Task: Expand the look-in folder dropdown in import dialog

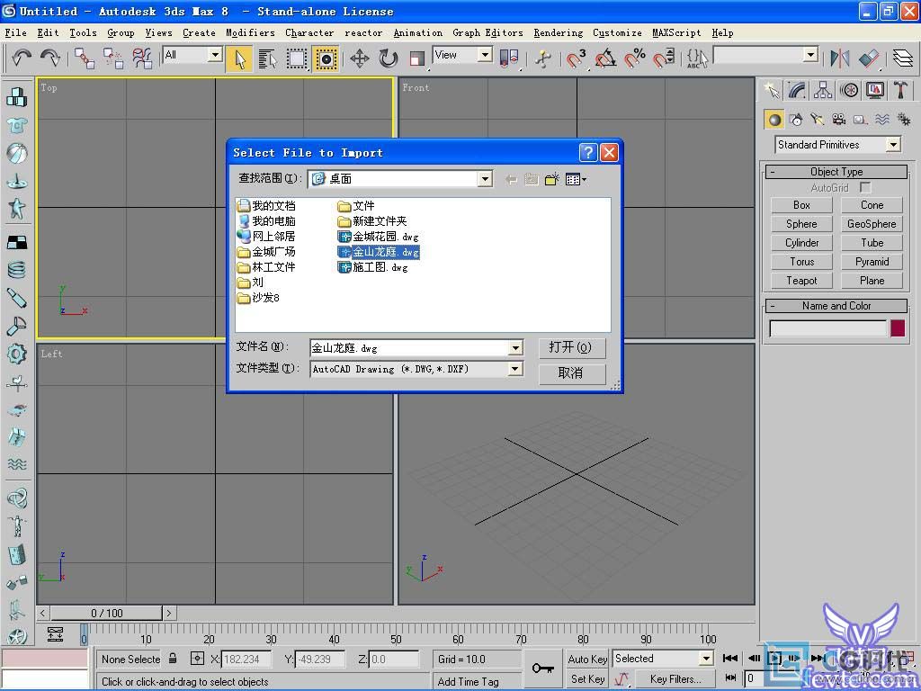Action: 485,179
